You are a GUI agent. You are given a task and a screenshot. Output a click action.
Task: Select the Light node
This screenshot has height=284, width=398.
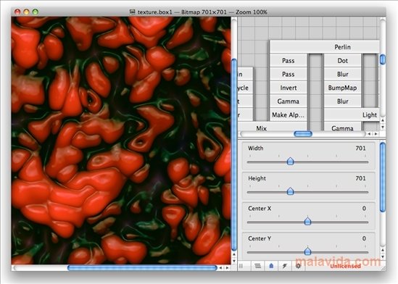[352, 115]
